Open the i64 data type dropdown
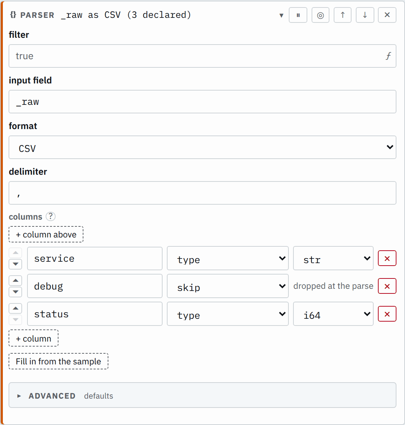Screen dimensions: 405x425 point(333,314)
